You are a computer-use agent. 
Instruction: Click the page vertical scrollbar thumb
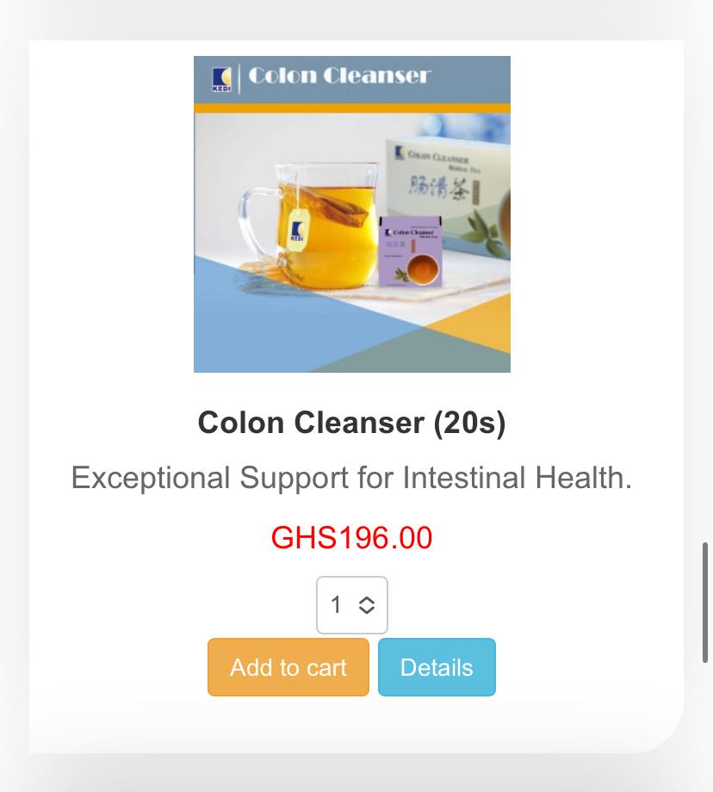(705, 603)
